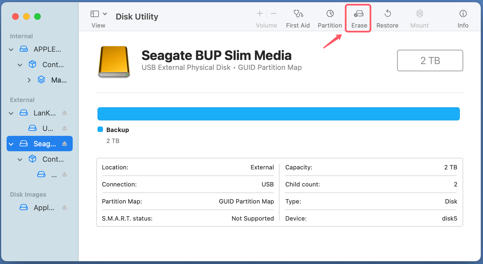Screen dimensions: 483x264
Task: Collapse the APPLE internal disk tree
Action: click(11, 49)
